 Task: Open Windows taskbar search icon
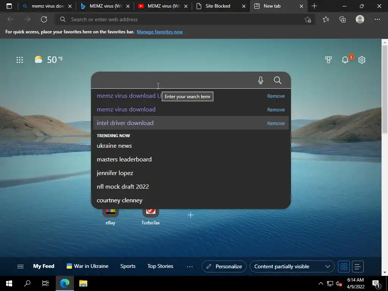pyautogui.click(x=27, y=283)
